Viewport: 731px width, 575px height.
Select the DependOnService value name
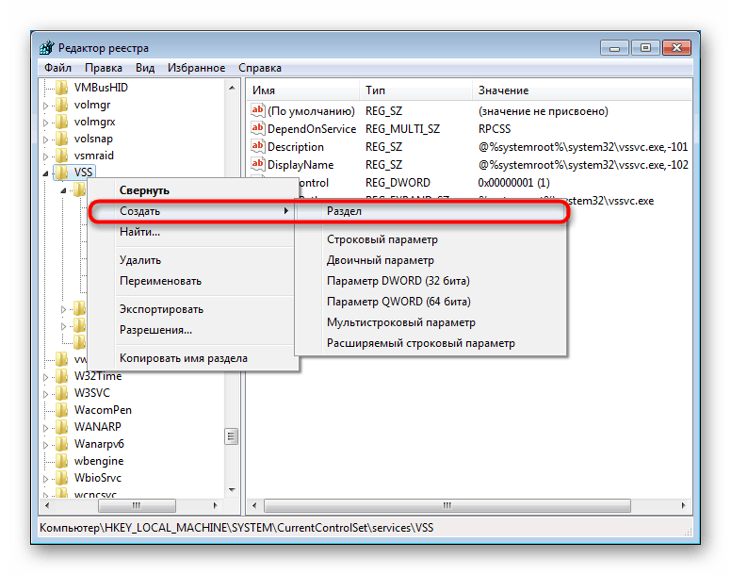pyautogui.click(x=312, y=129)
